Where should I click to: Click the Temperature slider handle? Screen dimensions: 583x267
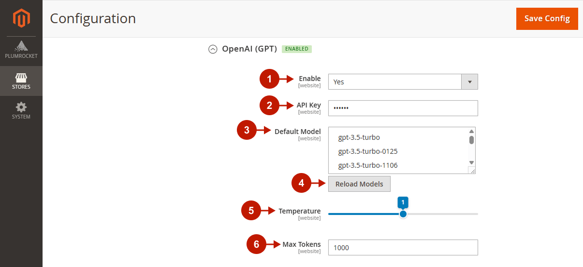coord(403,214)
